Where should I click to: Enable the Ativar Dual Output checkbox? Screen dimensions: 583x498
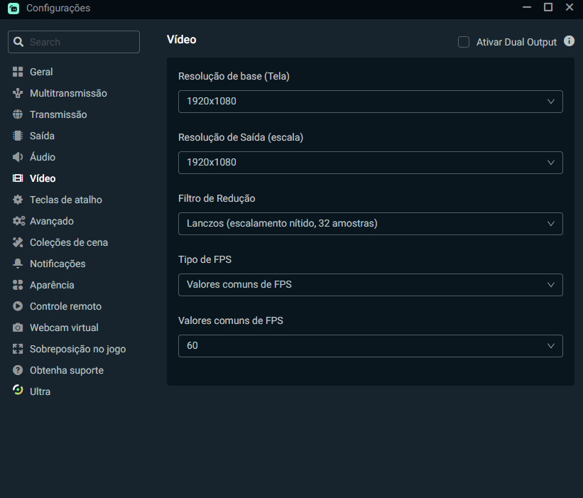463,42
